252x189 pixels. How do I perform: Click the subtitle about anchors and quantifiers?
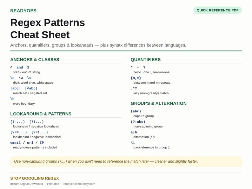point(98,45)
